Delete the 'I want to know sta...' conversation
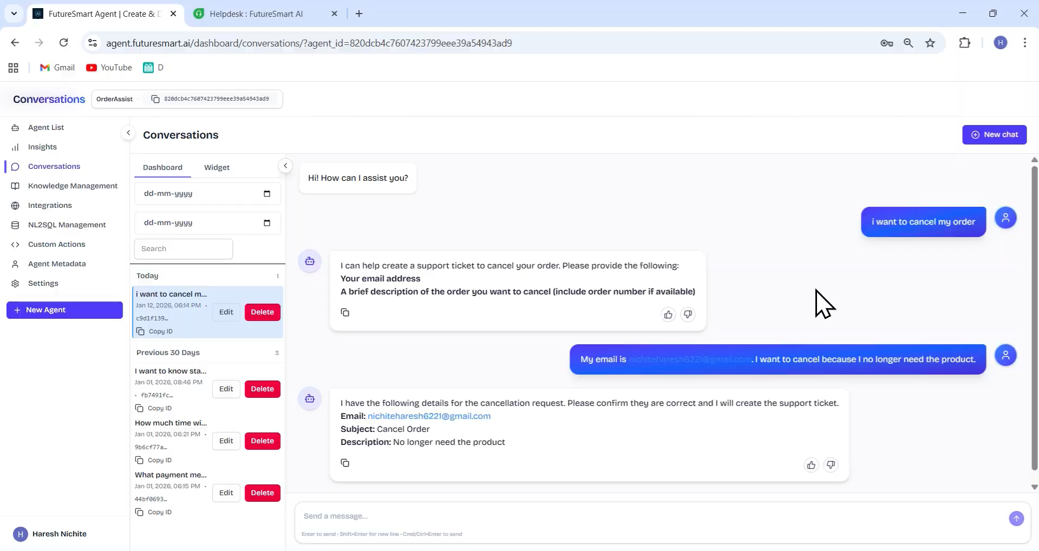The height and width of the screenshot is (551, 1039). pos(263,389)
